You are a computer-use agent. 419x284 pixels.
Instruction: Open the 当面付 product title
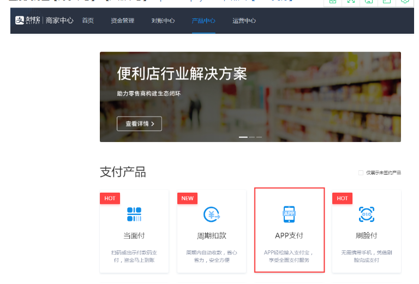point(134,236)
